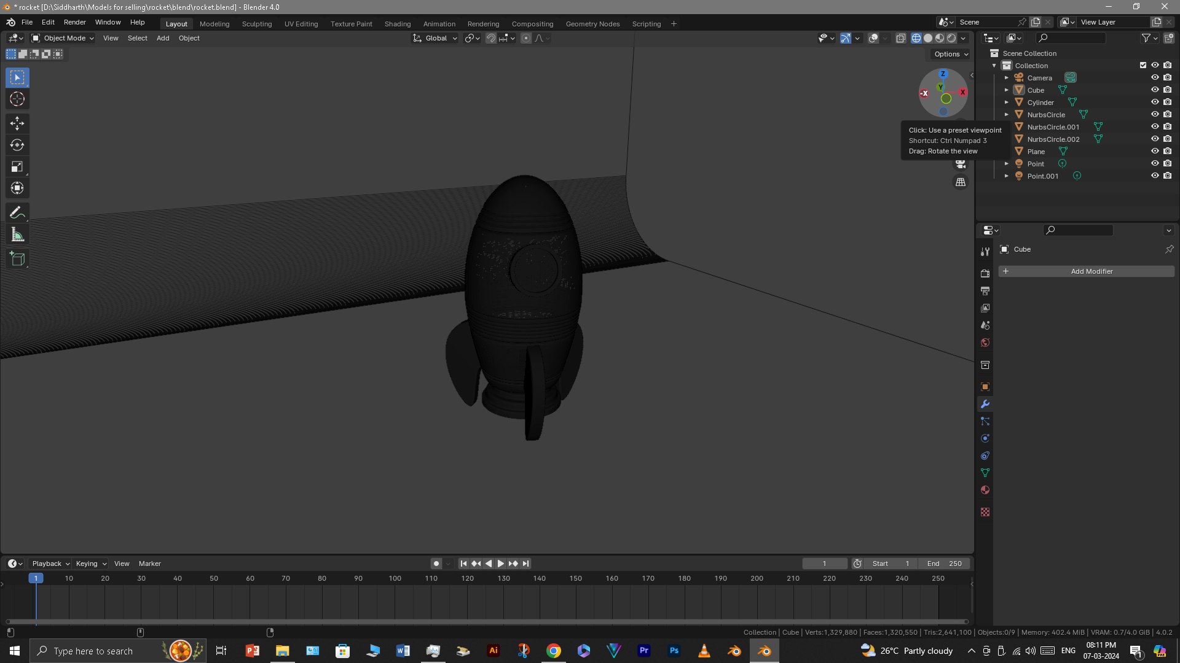Activate the Scale tool
The height and width of the screenshot is (663, 1180).
tap(17, 166)
